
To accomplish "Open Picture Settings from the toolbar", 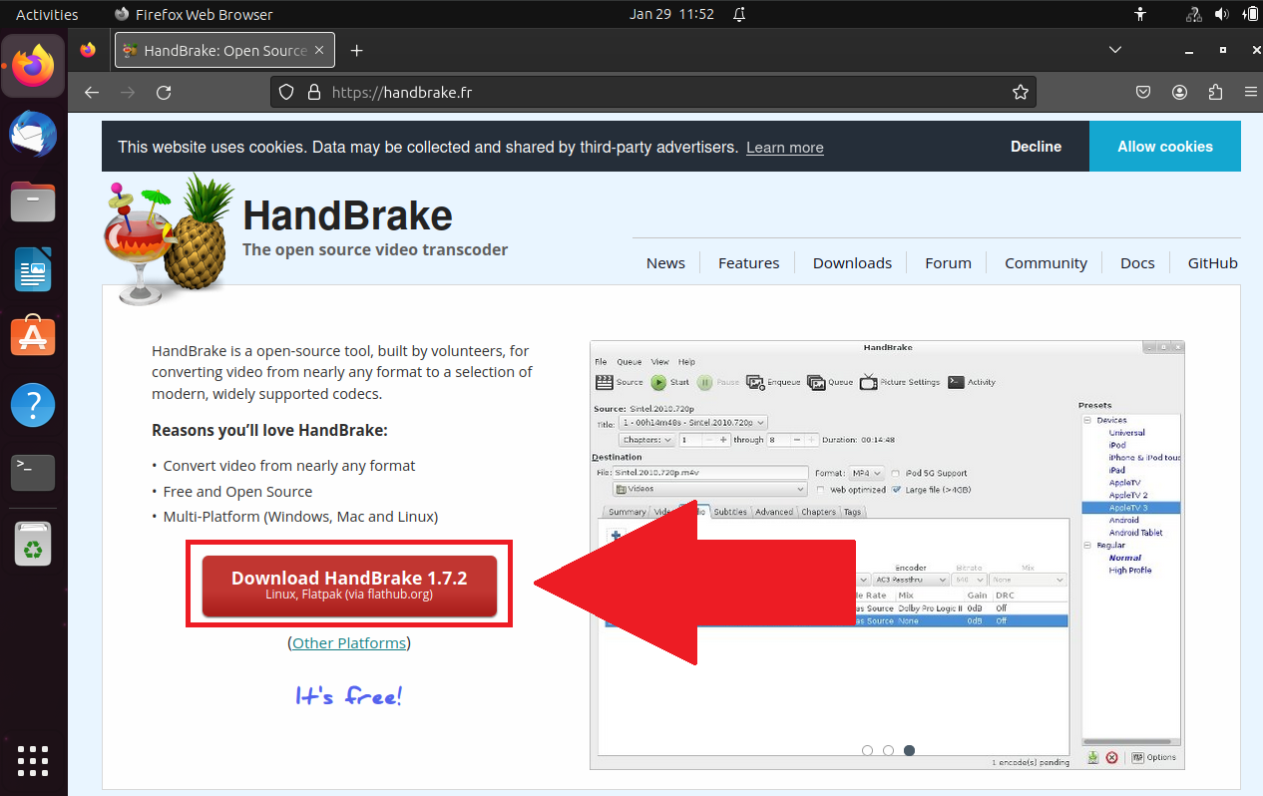I will tap(868, 381).
